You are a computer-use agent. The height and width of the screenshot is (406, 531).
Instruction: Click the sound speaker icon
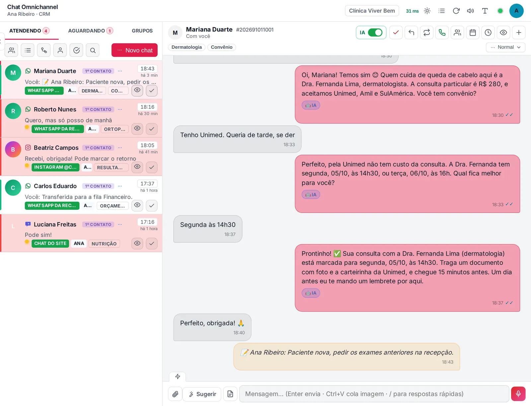coord(470,11)
